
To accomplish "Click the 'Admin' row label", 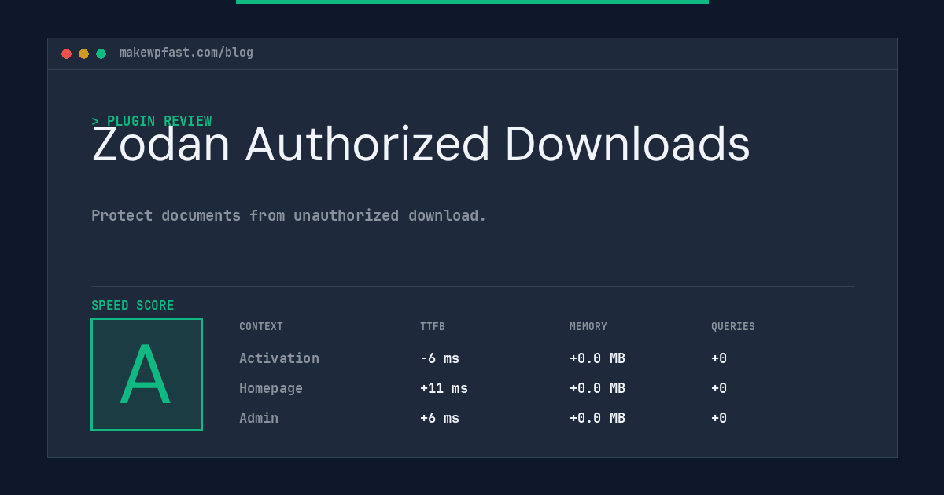I will point(259,418).
